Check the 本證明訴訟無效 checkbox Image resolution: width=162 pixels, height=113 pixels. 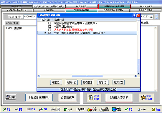[49, 26]
